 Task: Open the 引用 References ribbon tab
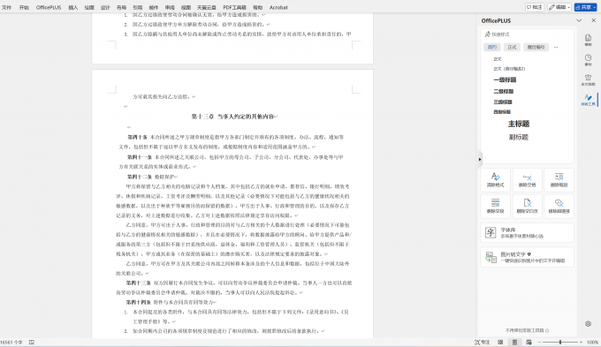click(137, 7)
